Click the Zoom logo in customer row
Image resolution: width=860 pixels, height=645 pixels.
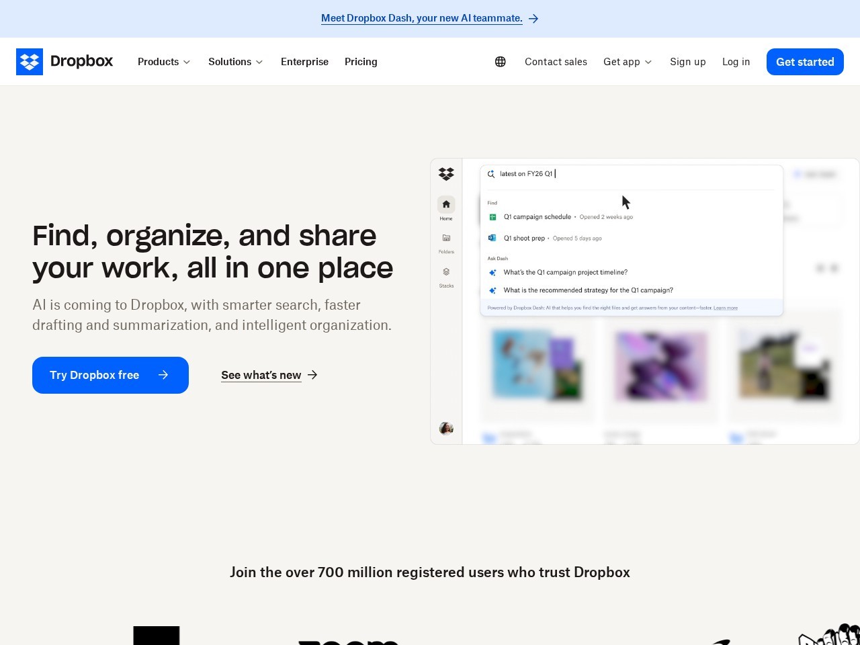pyautogui.click(x=349, y=642)
